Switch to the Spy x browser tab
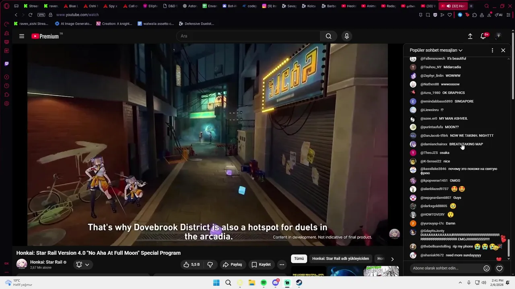This screenshot has height=289, width=515. (111, 6)
